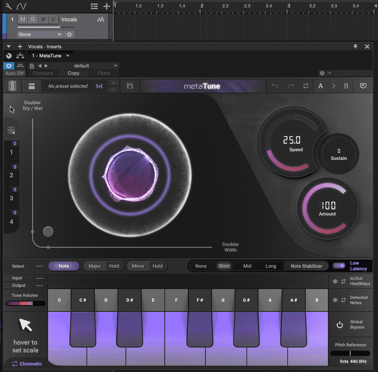Select B state button

click(x=346, y=86)
